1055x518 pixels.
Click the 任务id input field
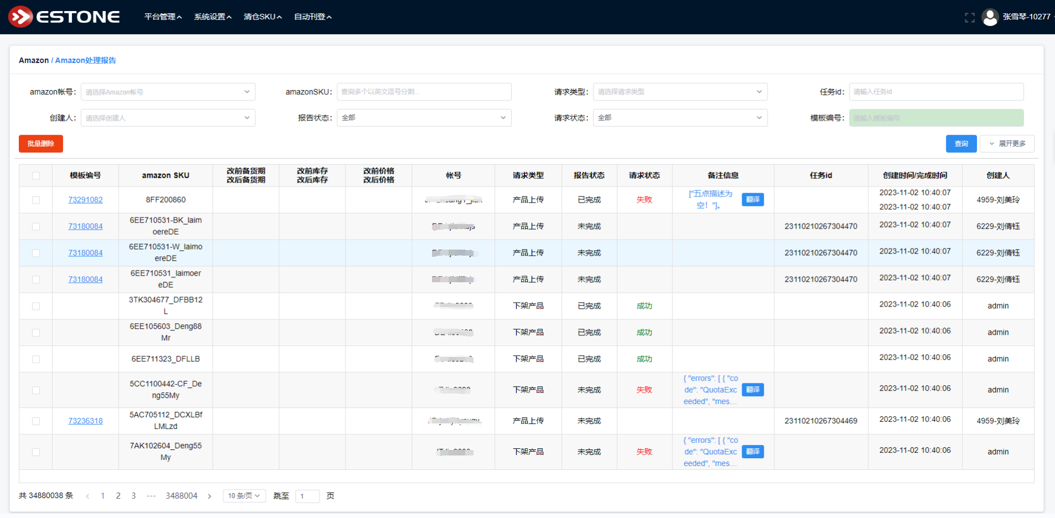[x=936, y=92]
